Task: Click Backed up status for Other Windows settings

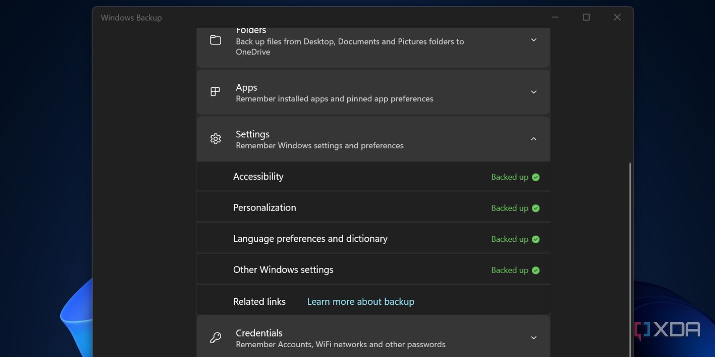Action: [x=509, y=270]
